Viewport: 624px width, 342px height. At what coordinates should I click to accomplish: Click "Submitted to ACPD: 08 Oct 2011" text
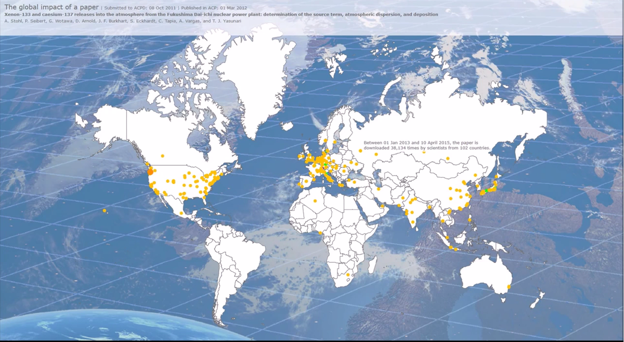141,8
